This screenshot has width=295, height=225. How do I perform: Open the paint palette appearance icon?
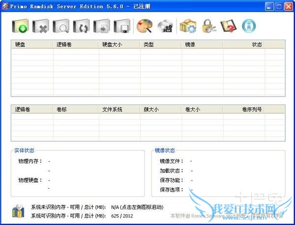(x=144, y=26)
